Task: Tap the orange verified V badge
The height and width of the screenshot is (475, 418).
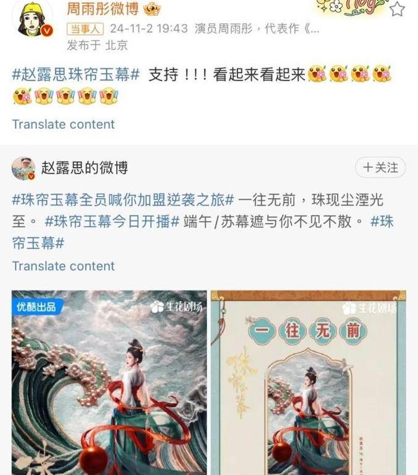Action: pos(47,30)
